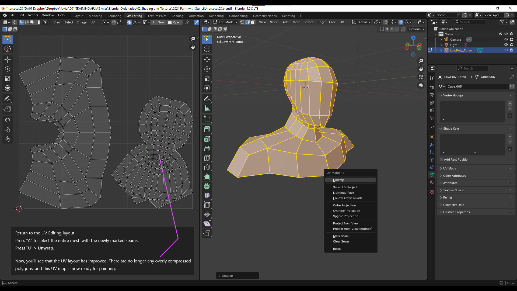Select the Extrude Region tool

tap(207, 129)
